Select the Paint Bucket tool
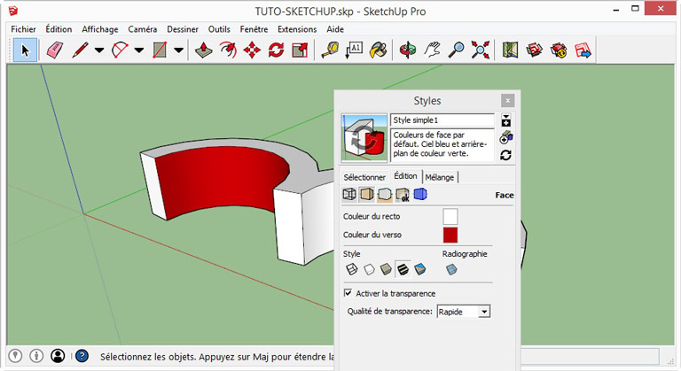681x371 pixels. pos(379,50)
